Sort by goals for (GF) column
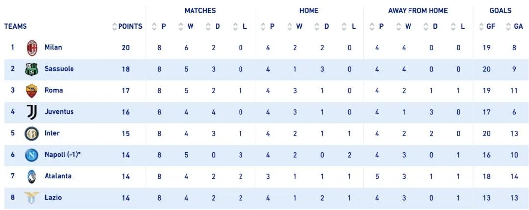 click(487, 27)
